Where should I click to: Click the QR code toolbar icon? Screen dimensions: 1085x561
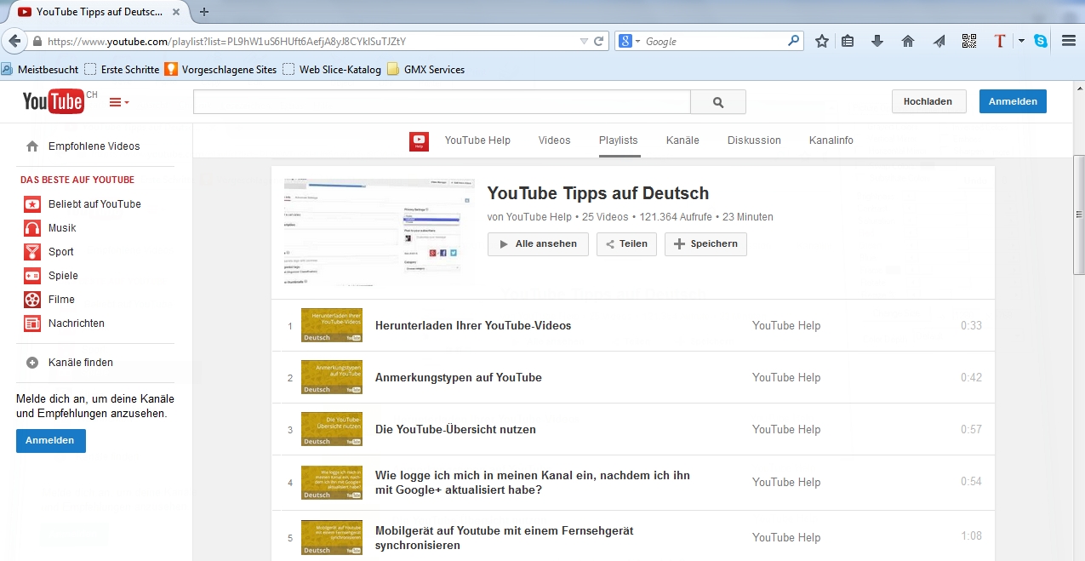pyautogui.click(x=969, y=41)
